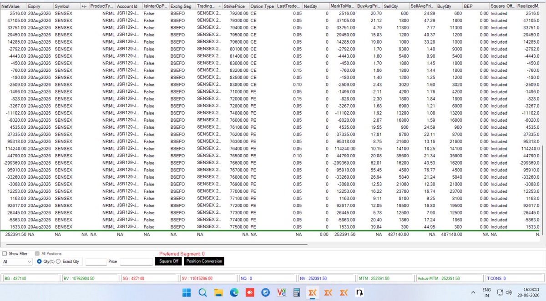
Task: Open the 'All' filter dropdown
Action: (17, 261)
